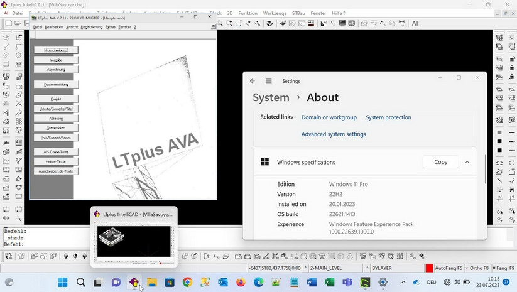Open Werkzeuge menu in IntelliCAD
Image resolution: width=517 pixels, height=292 pixels.
[x=275, y=13]
